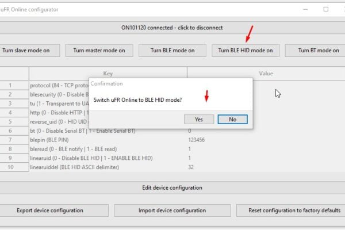Select row number 3 header
This screenshot has width=345, height=230.
click(x=14, y=103)
